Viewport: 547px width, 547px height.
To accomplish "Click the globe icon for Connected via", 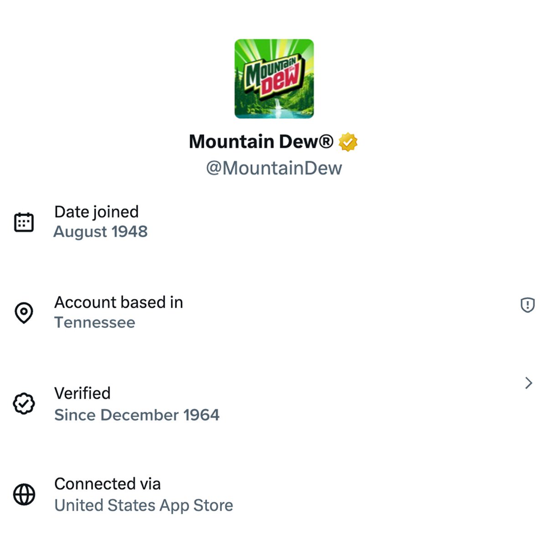I will point(24,494).
